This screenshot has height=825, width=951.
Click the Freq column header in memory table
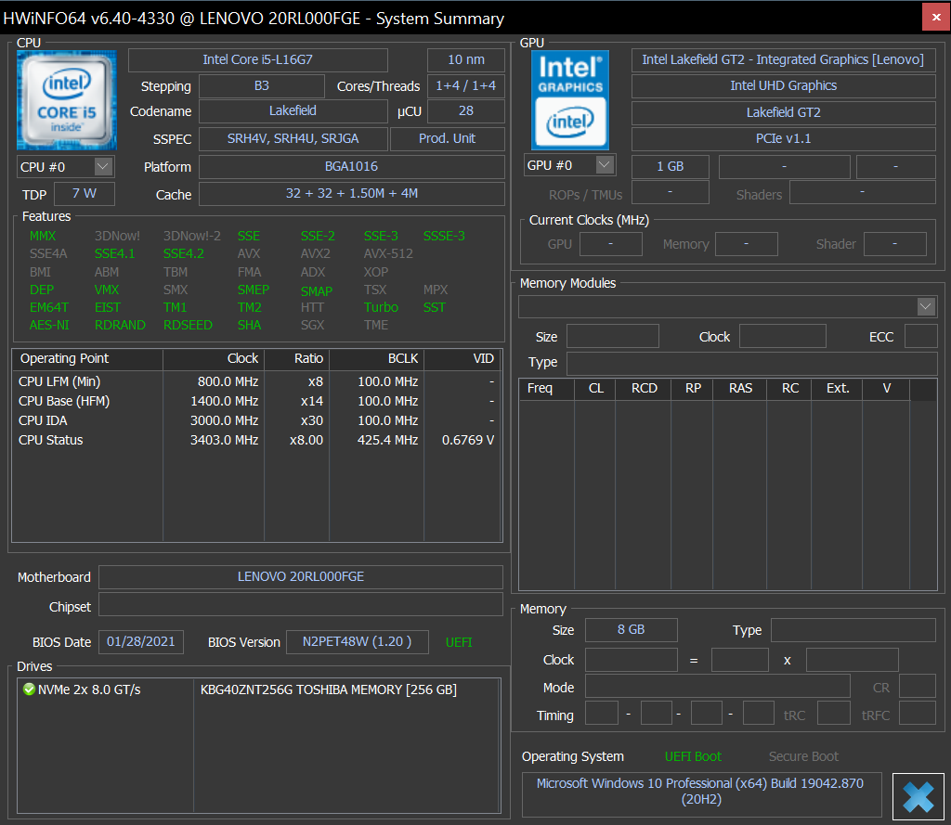pyautogui.click(x=540, y=389)
